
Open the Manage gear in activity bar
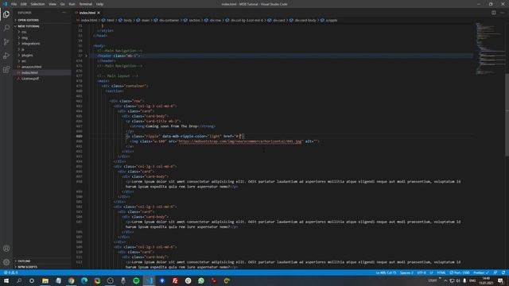click(6, 262)
